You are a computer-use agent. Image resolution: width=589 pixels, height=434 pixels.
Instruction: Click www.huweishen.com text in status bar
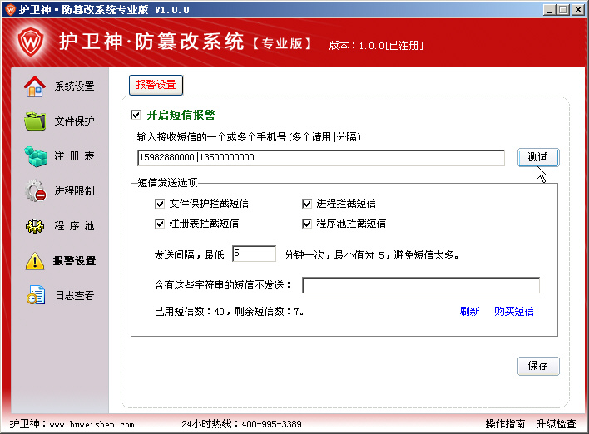tap(92, 425)
